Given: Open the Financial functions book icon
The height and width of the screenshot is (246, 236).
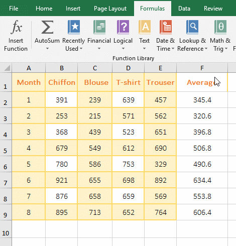Looking at the screenshot, I should tap(99, 27).
